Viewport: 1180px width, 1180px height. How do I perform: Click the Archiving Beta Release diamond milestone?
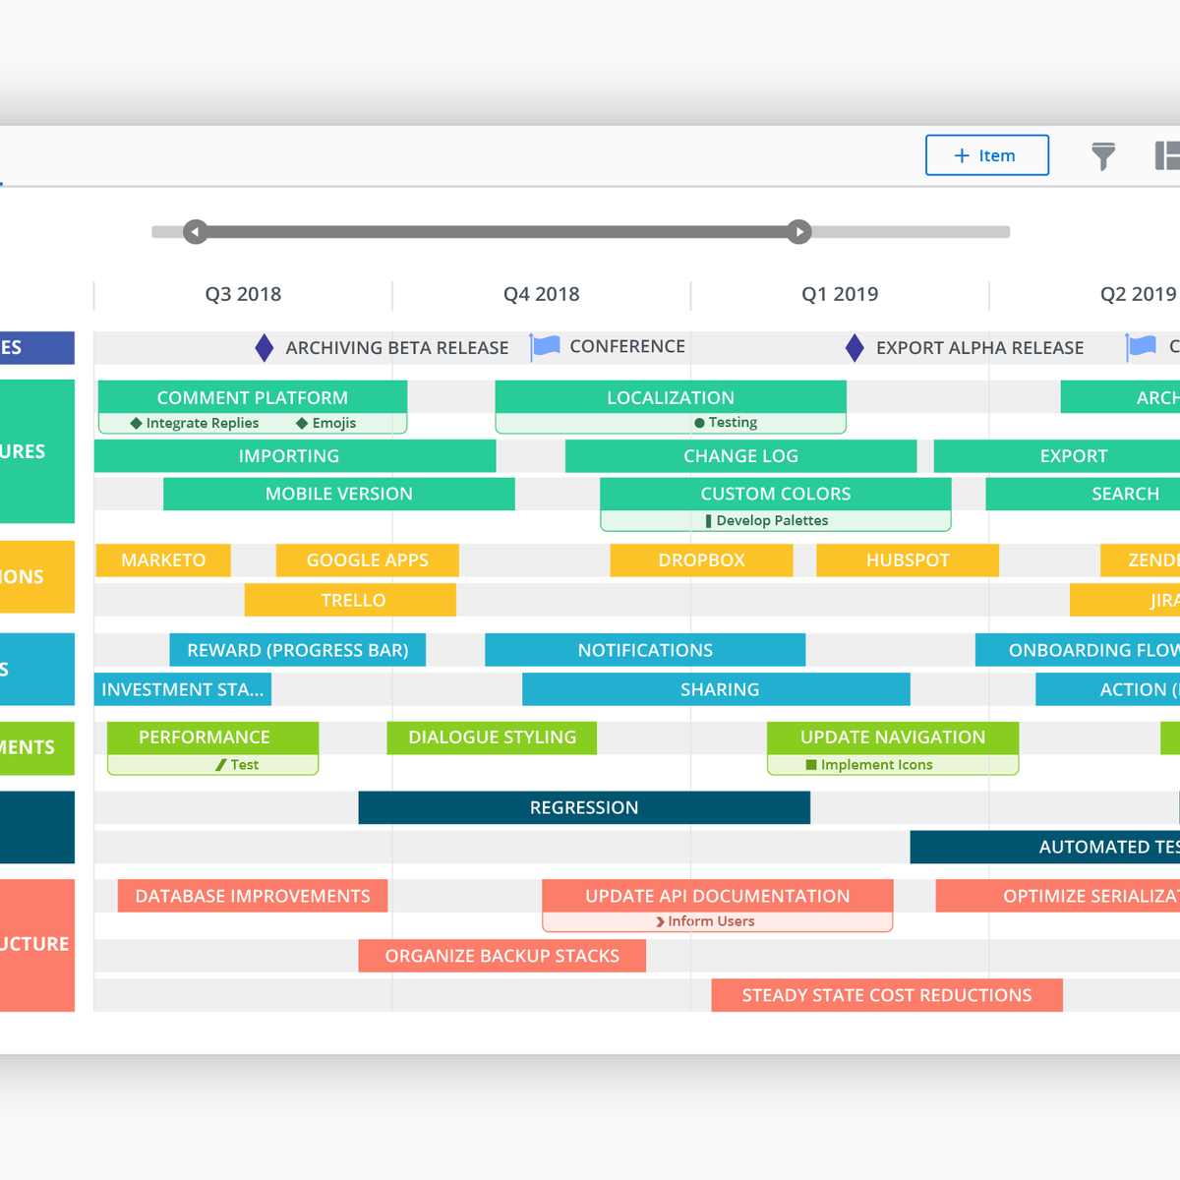click(x=264, y=348)
